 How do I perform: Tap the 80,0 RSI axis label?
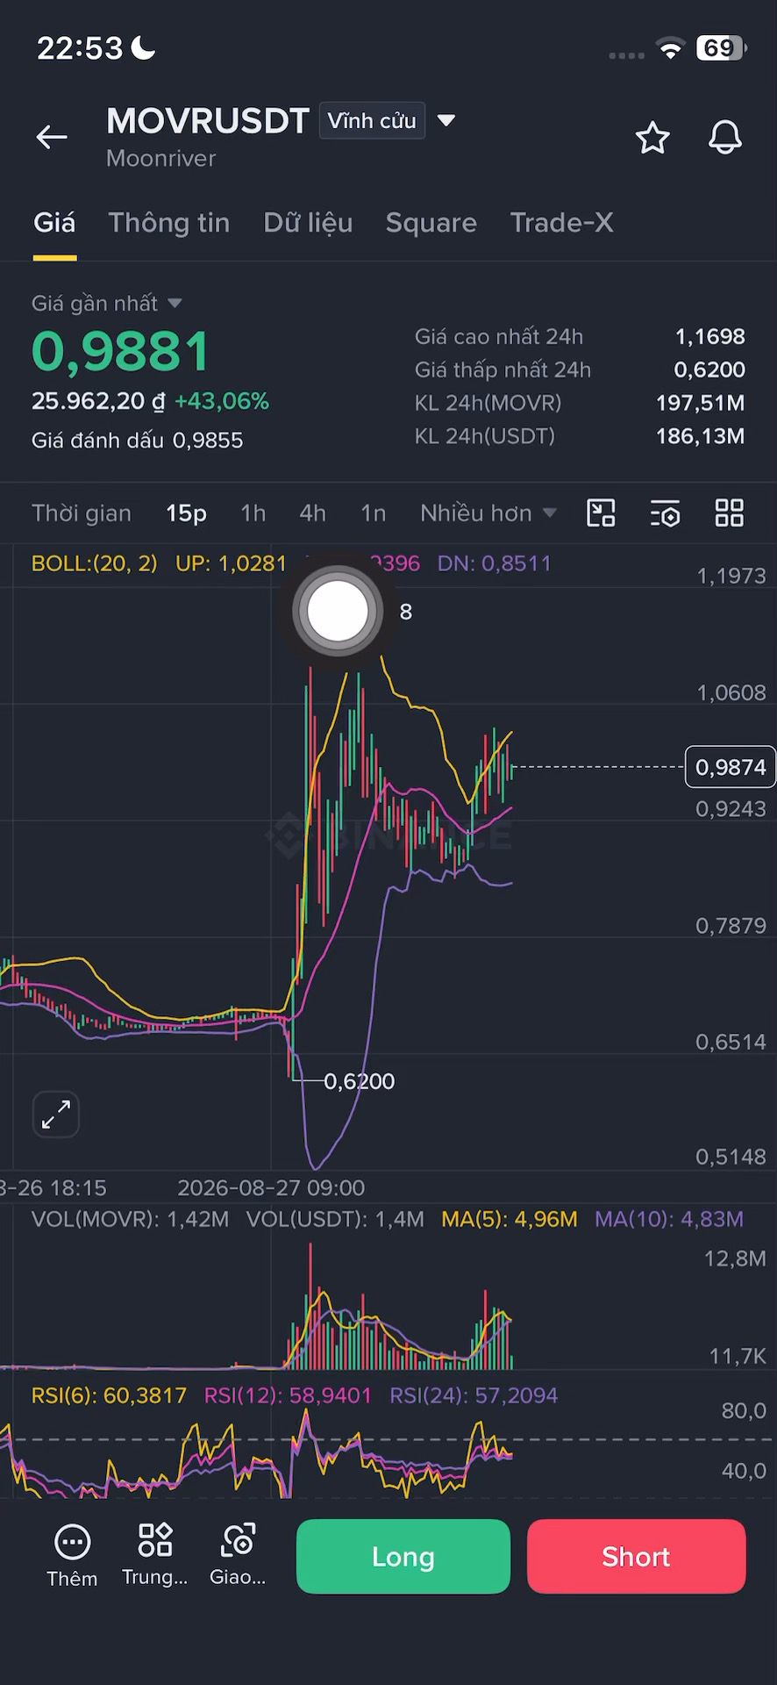744,1411
